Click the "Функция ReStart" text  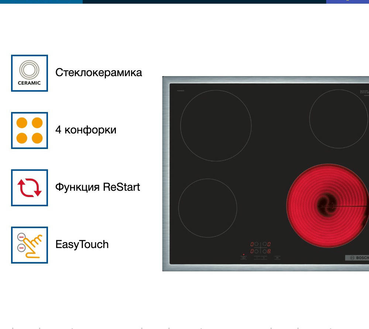[97, 187]
